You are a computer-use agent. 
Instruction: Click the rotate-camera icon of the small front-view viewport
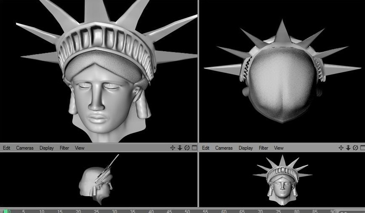coord(355,148)
